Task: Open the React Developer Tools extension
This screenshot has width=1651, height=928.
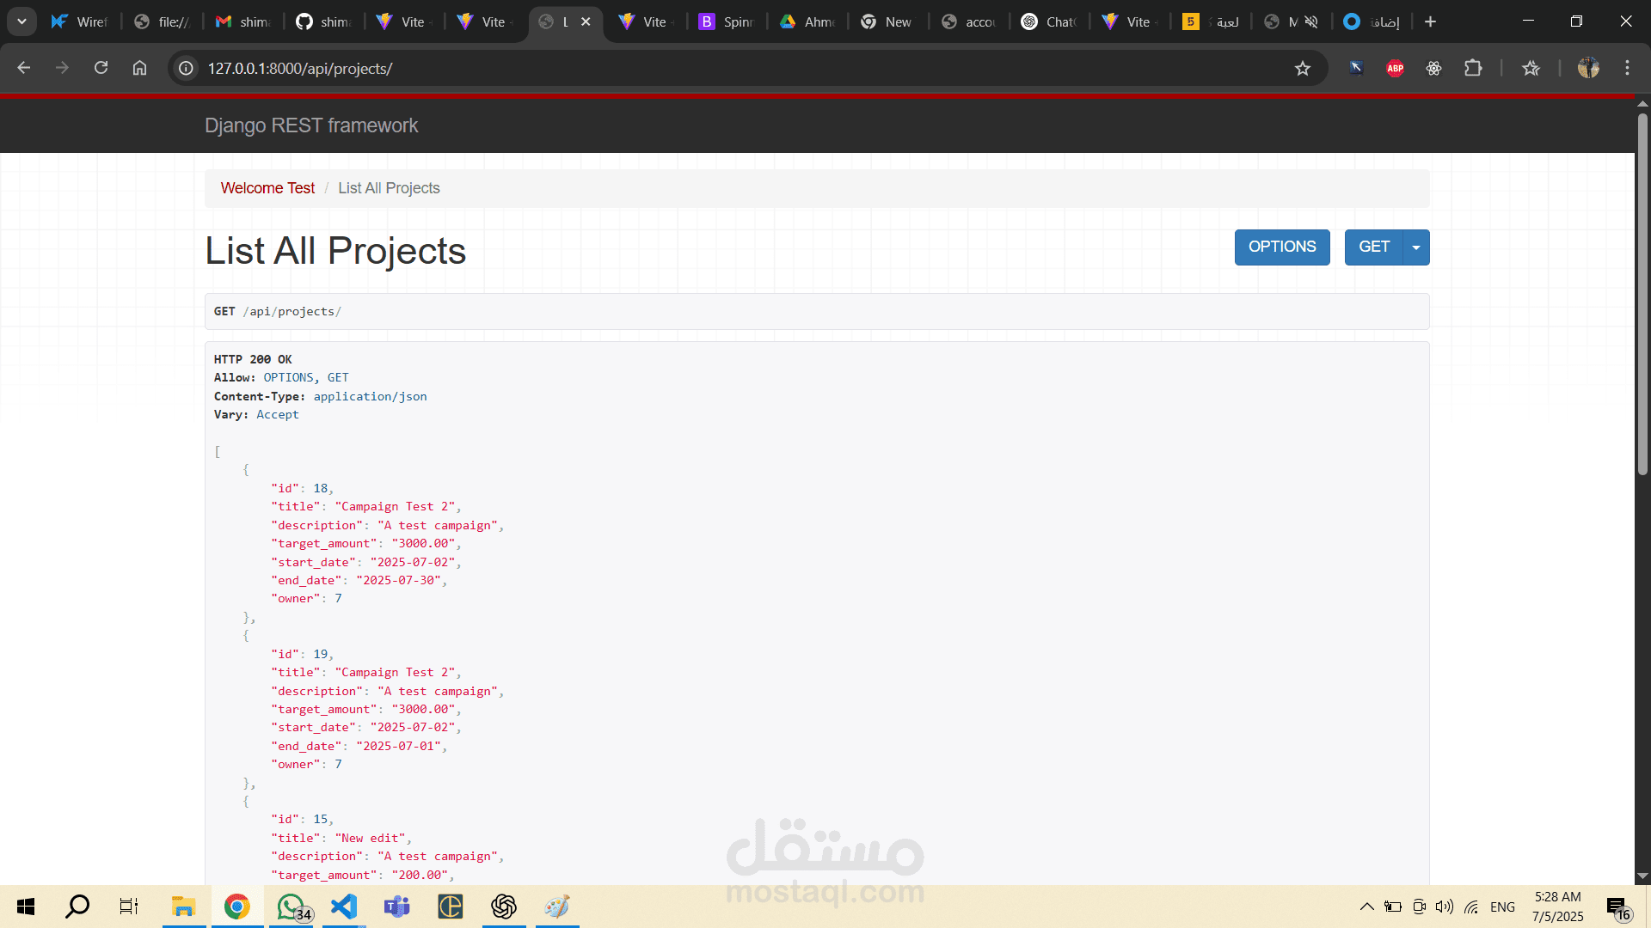Action: (1433, 69)
